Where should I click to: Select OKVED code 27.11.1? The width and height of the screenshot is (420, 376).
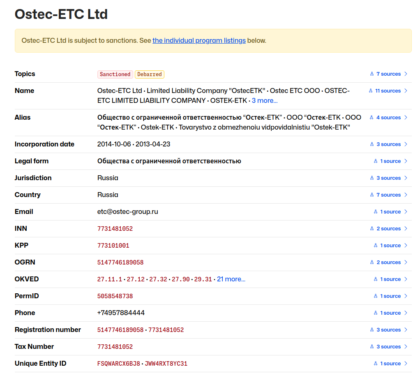110,279
